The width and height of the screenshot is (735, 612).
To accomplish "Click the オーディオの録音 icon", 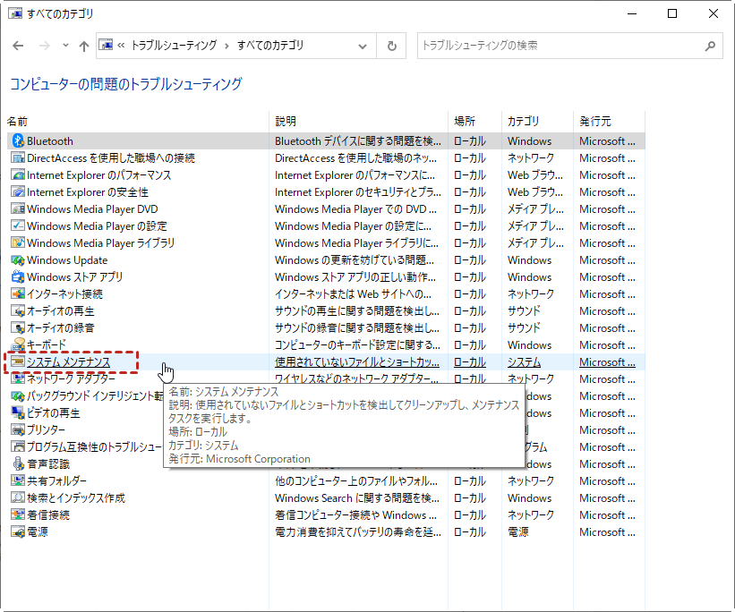I will [x=18, y=327].
